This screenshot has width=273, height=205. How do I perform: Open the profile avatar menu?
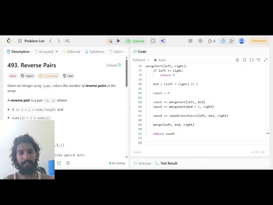click(242, 41)
